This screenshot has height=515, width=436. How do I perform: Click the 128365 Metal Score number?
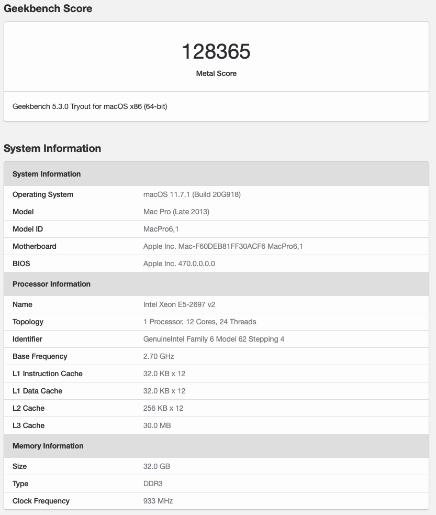tap(216, 51)
